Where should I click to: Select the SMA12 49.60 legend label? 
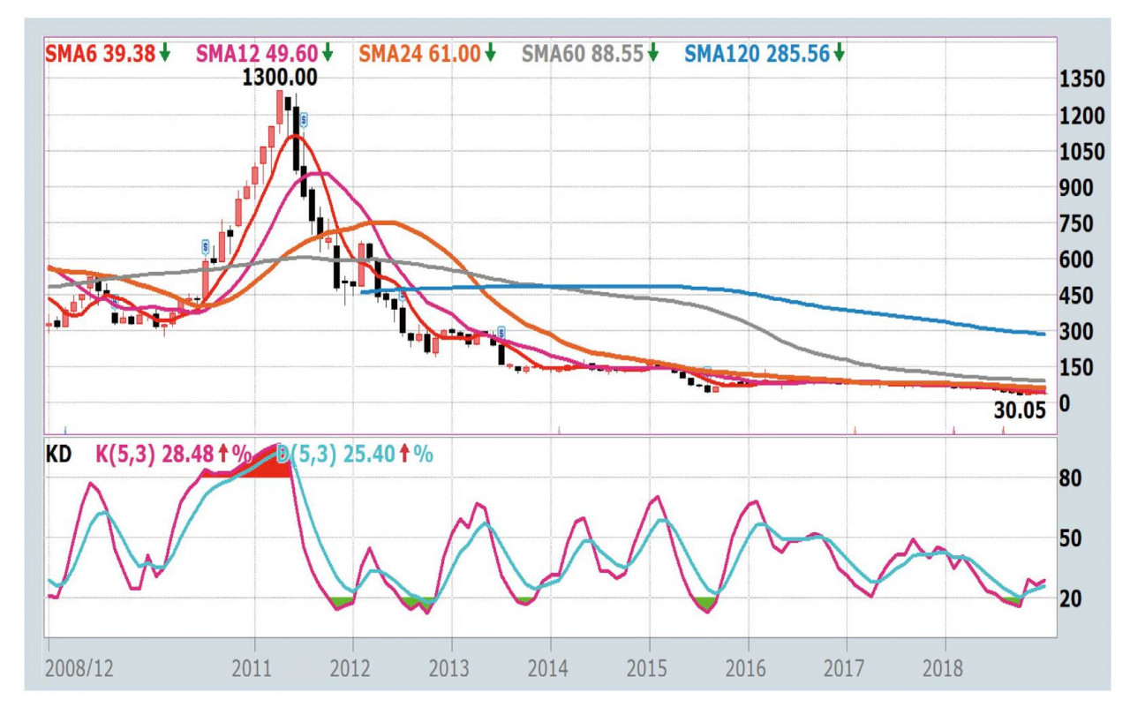tap(258, 53)
